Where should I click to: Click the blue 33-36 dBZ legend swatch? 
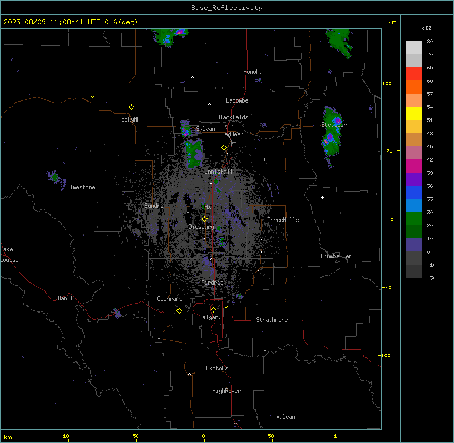click(x=414, y=192)
